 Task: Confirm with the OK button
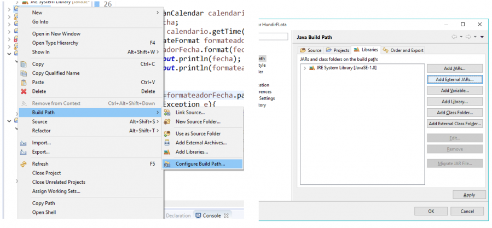pyautogui.click(x=431, y=211)
